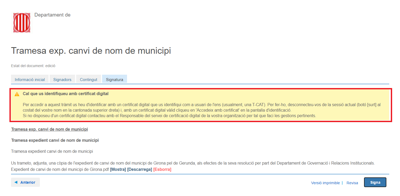Image resolution: width=400 pixels, height=196 pixels.
Task: Click the large page title heading
Action: tap(91, 51)
